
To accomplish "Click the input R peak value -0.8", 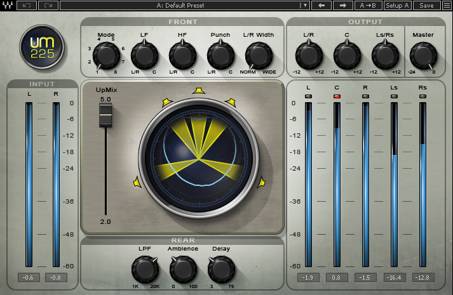I will [56, 277].
